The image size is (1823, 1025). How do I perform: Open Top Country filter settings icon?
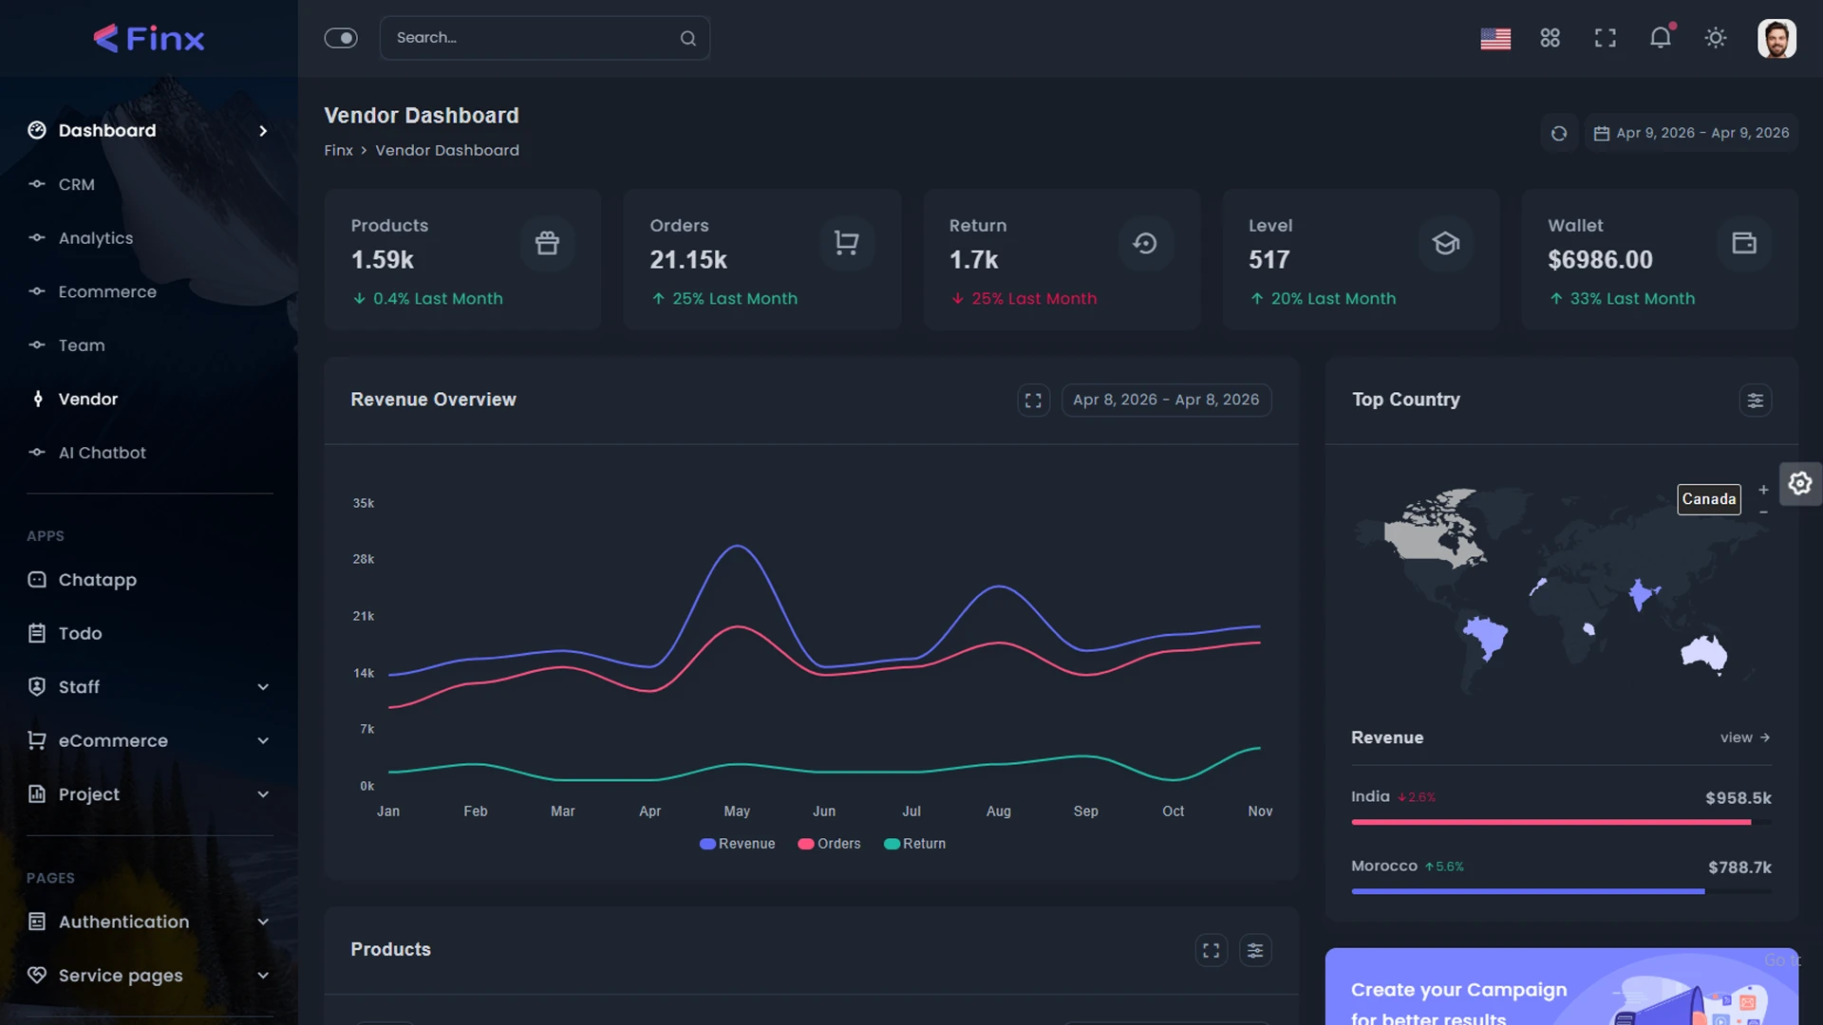(1756, 401)
